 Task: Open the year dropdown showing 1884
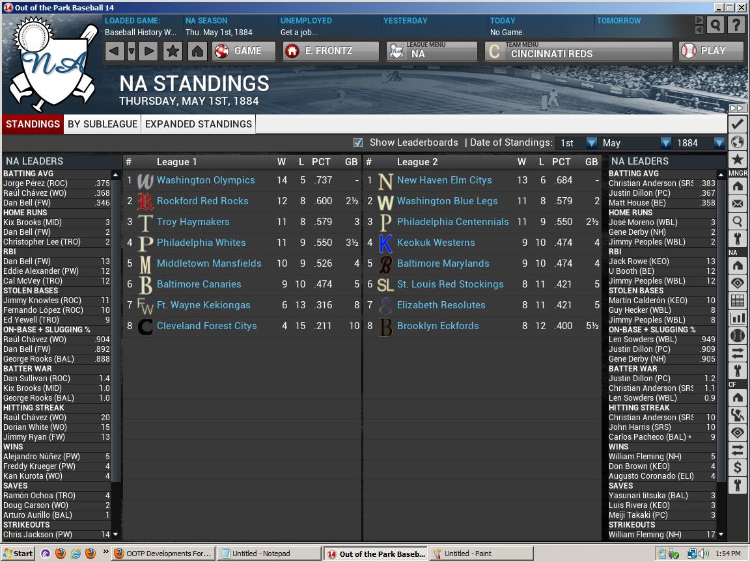point(699,143)
